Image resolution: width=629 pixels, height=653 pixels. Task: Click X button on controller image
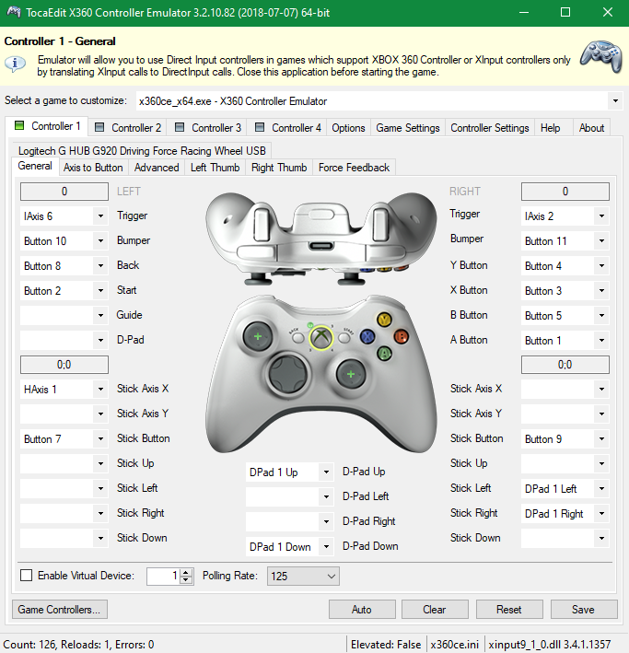click(x=367, y=336)
